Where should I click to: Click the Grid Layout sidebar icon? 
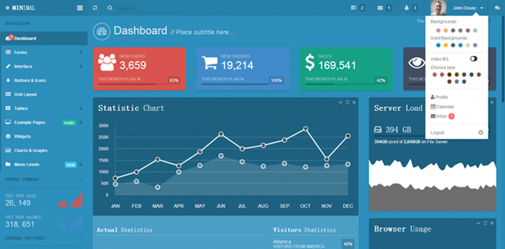point(8,95)
